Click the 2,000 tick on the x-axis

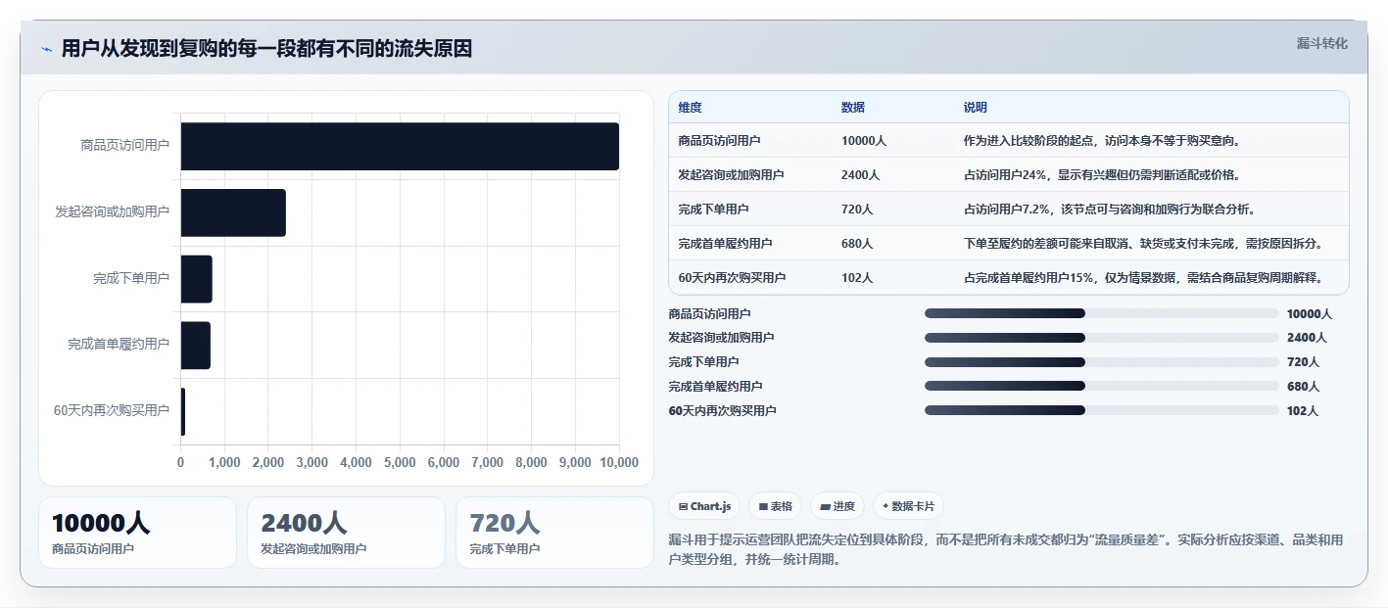tap(268, 462)
